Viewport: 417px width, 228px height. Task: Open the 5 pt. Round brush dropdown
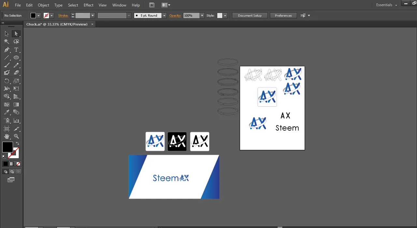coord(164,16)
